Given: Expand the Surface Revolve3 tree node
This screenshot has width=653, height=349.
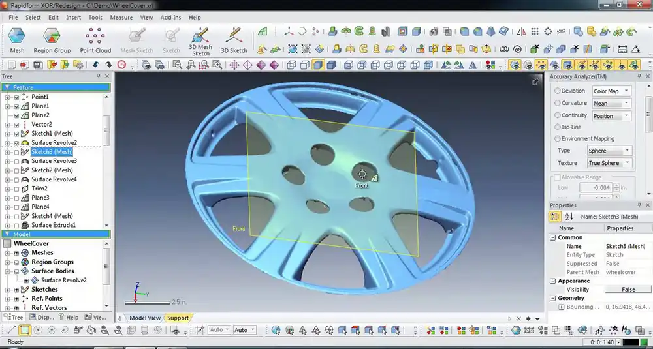Looking at the screenshot, I should (7, 161).
